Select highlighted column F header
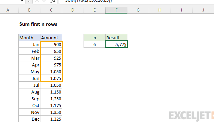Image resolution: width=214 pixels, height=122 pixels. point(116,10)
